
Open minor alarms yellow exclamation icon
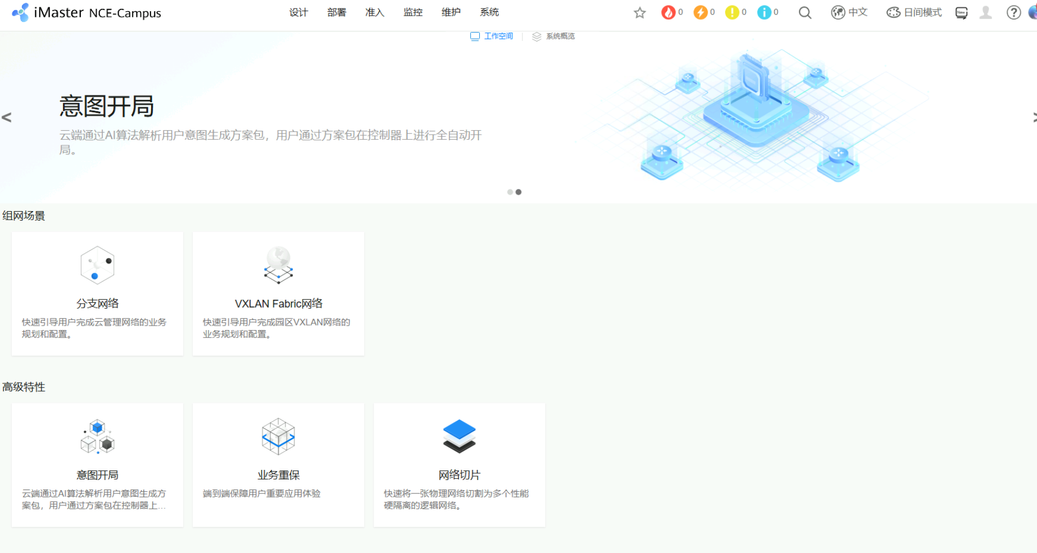pyautogui.click(x=732, y=12)
